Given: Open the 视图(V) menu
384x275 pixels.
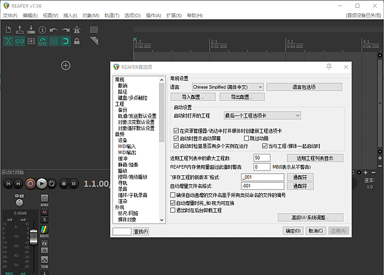Looking at the screenshot, I should point(50,16).
